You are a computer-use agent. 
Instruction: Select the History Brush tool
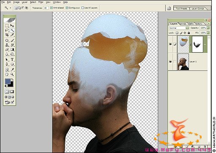(12, 45)
